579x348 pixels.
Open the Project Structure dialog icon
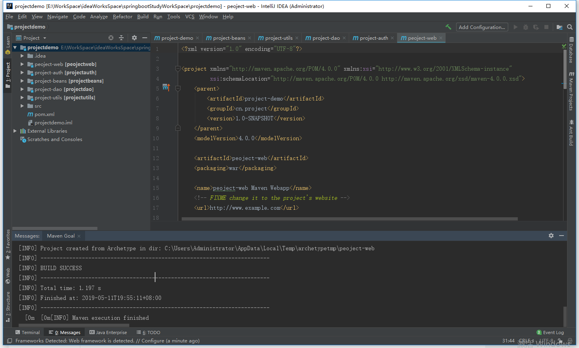pyautogui.click(x=559, y=27)
